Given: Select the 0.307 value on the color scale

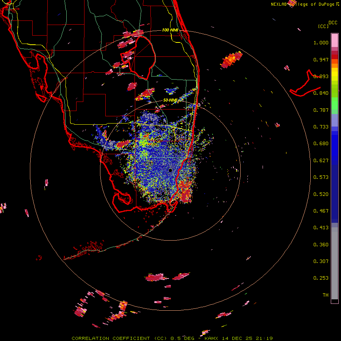Looking at the screenshot, I should click(321, 261).
